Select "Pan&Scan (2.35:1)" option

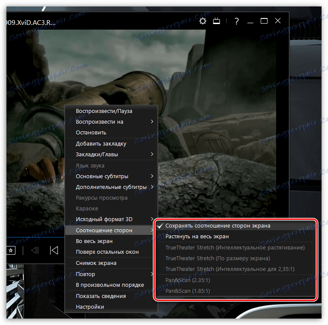(x=235, y=280)
